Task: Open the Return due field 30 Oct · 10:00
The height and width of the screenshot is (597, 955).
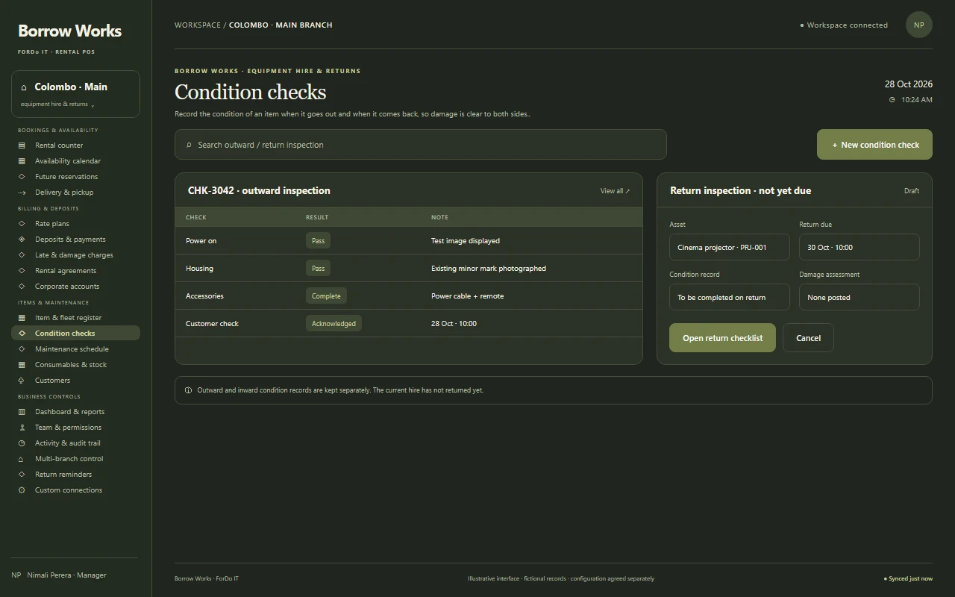Action: click(859, 248)
